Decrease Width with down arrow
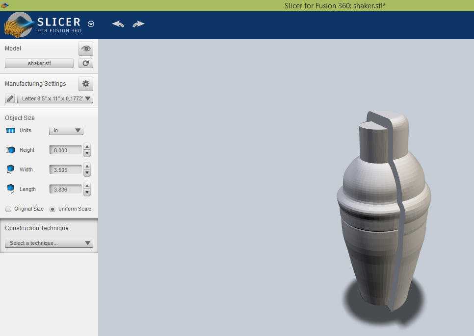This screenshot has height=336, width=474. (x=87, y=173)
